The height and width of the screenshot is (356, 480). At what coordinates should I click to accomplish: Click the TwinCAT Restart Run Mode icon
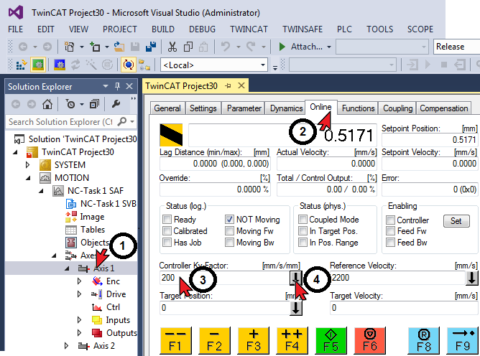[38, 65]
